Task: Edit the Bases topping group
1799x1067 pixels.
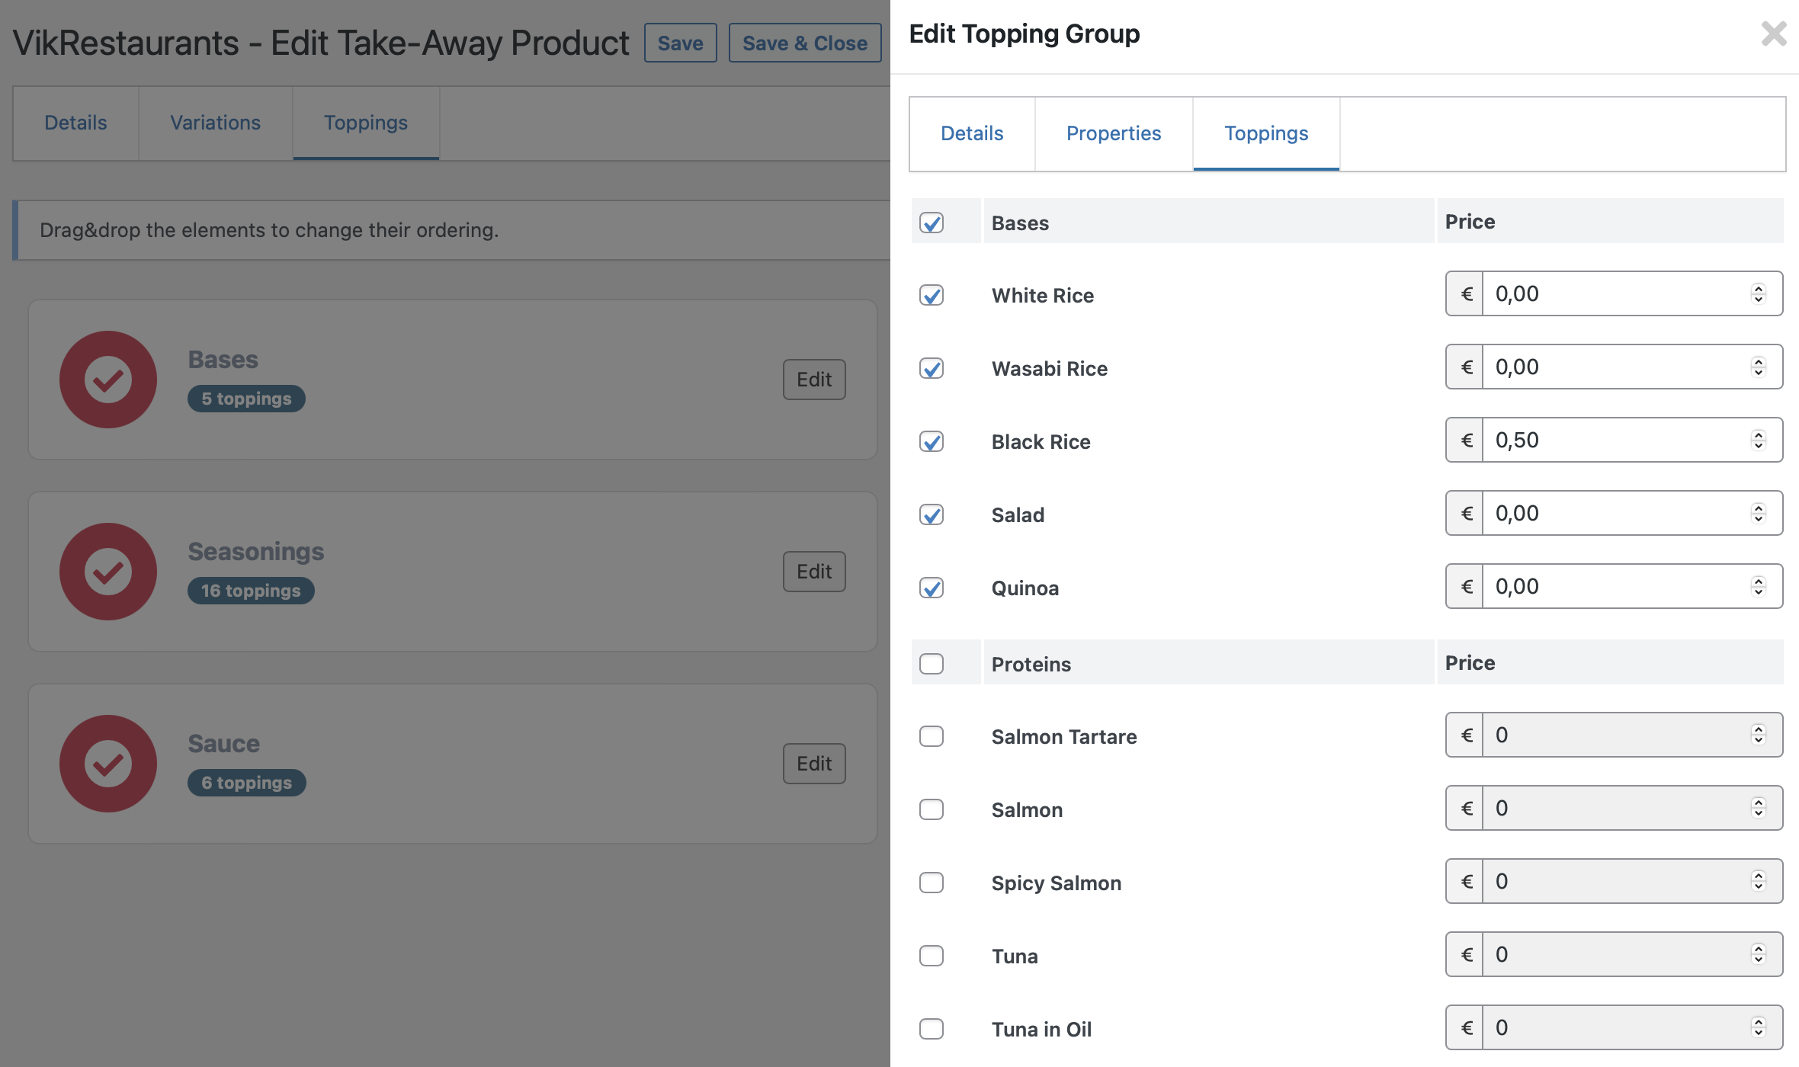Action: click(814, 380)
